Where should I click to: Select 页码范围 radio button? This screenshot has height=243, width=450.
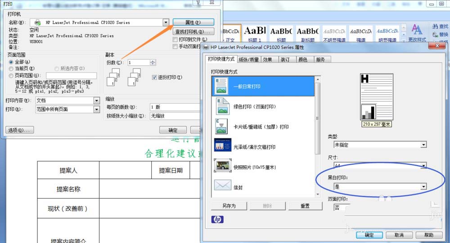11,75
